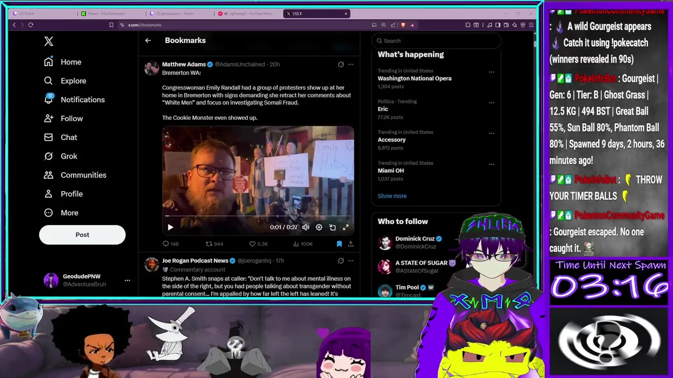Click the browser bookmark page icon
Screen dimensions: 673x378
[111, 25]
